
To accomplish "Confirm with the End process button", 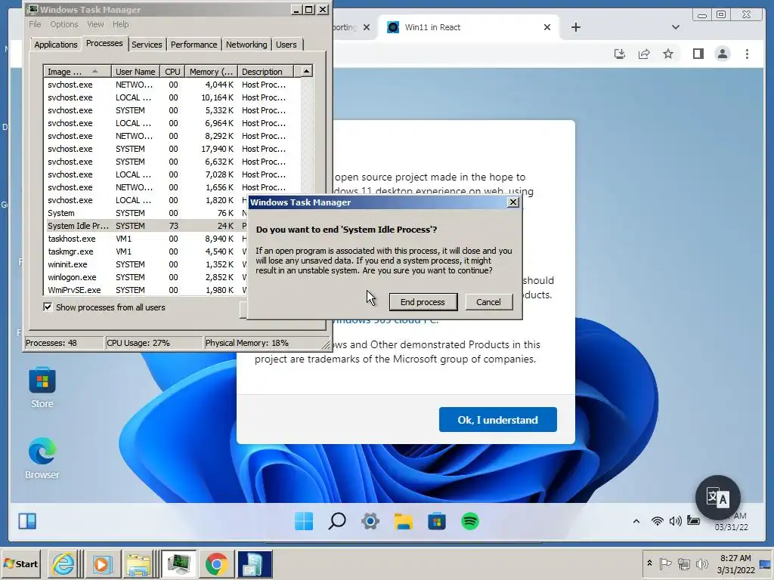I will pyautogui.click(x=423, y=302).
